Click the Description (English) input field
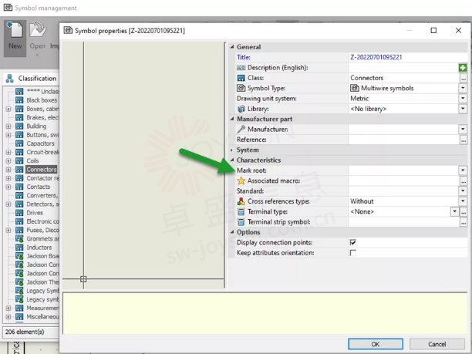The height and width of the screenshot is (354, 472). point(403,68)
